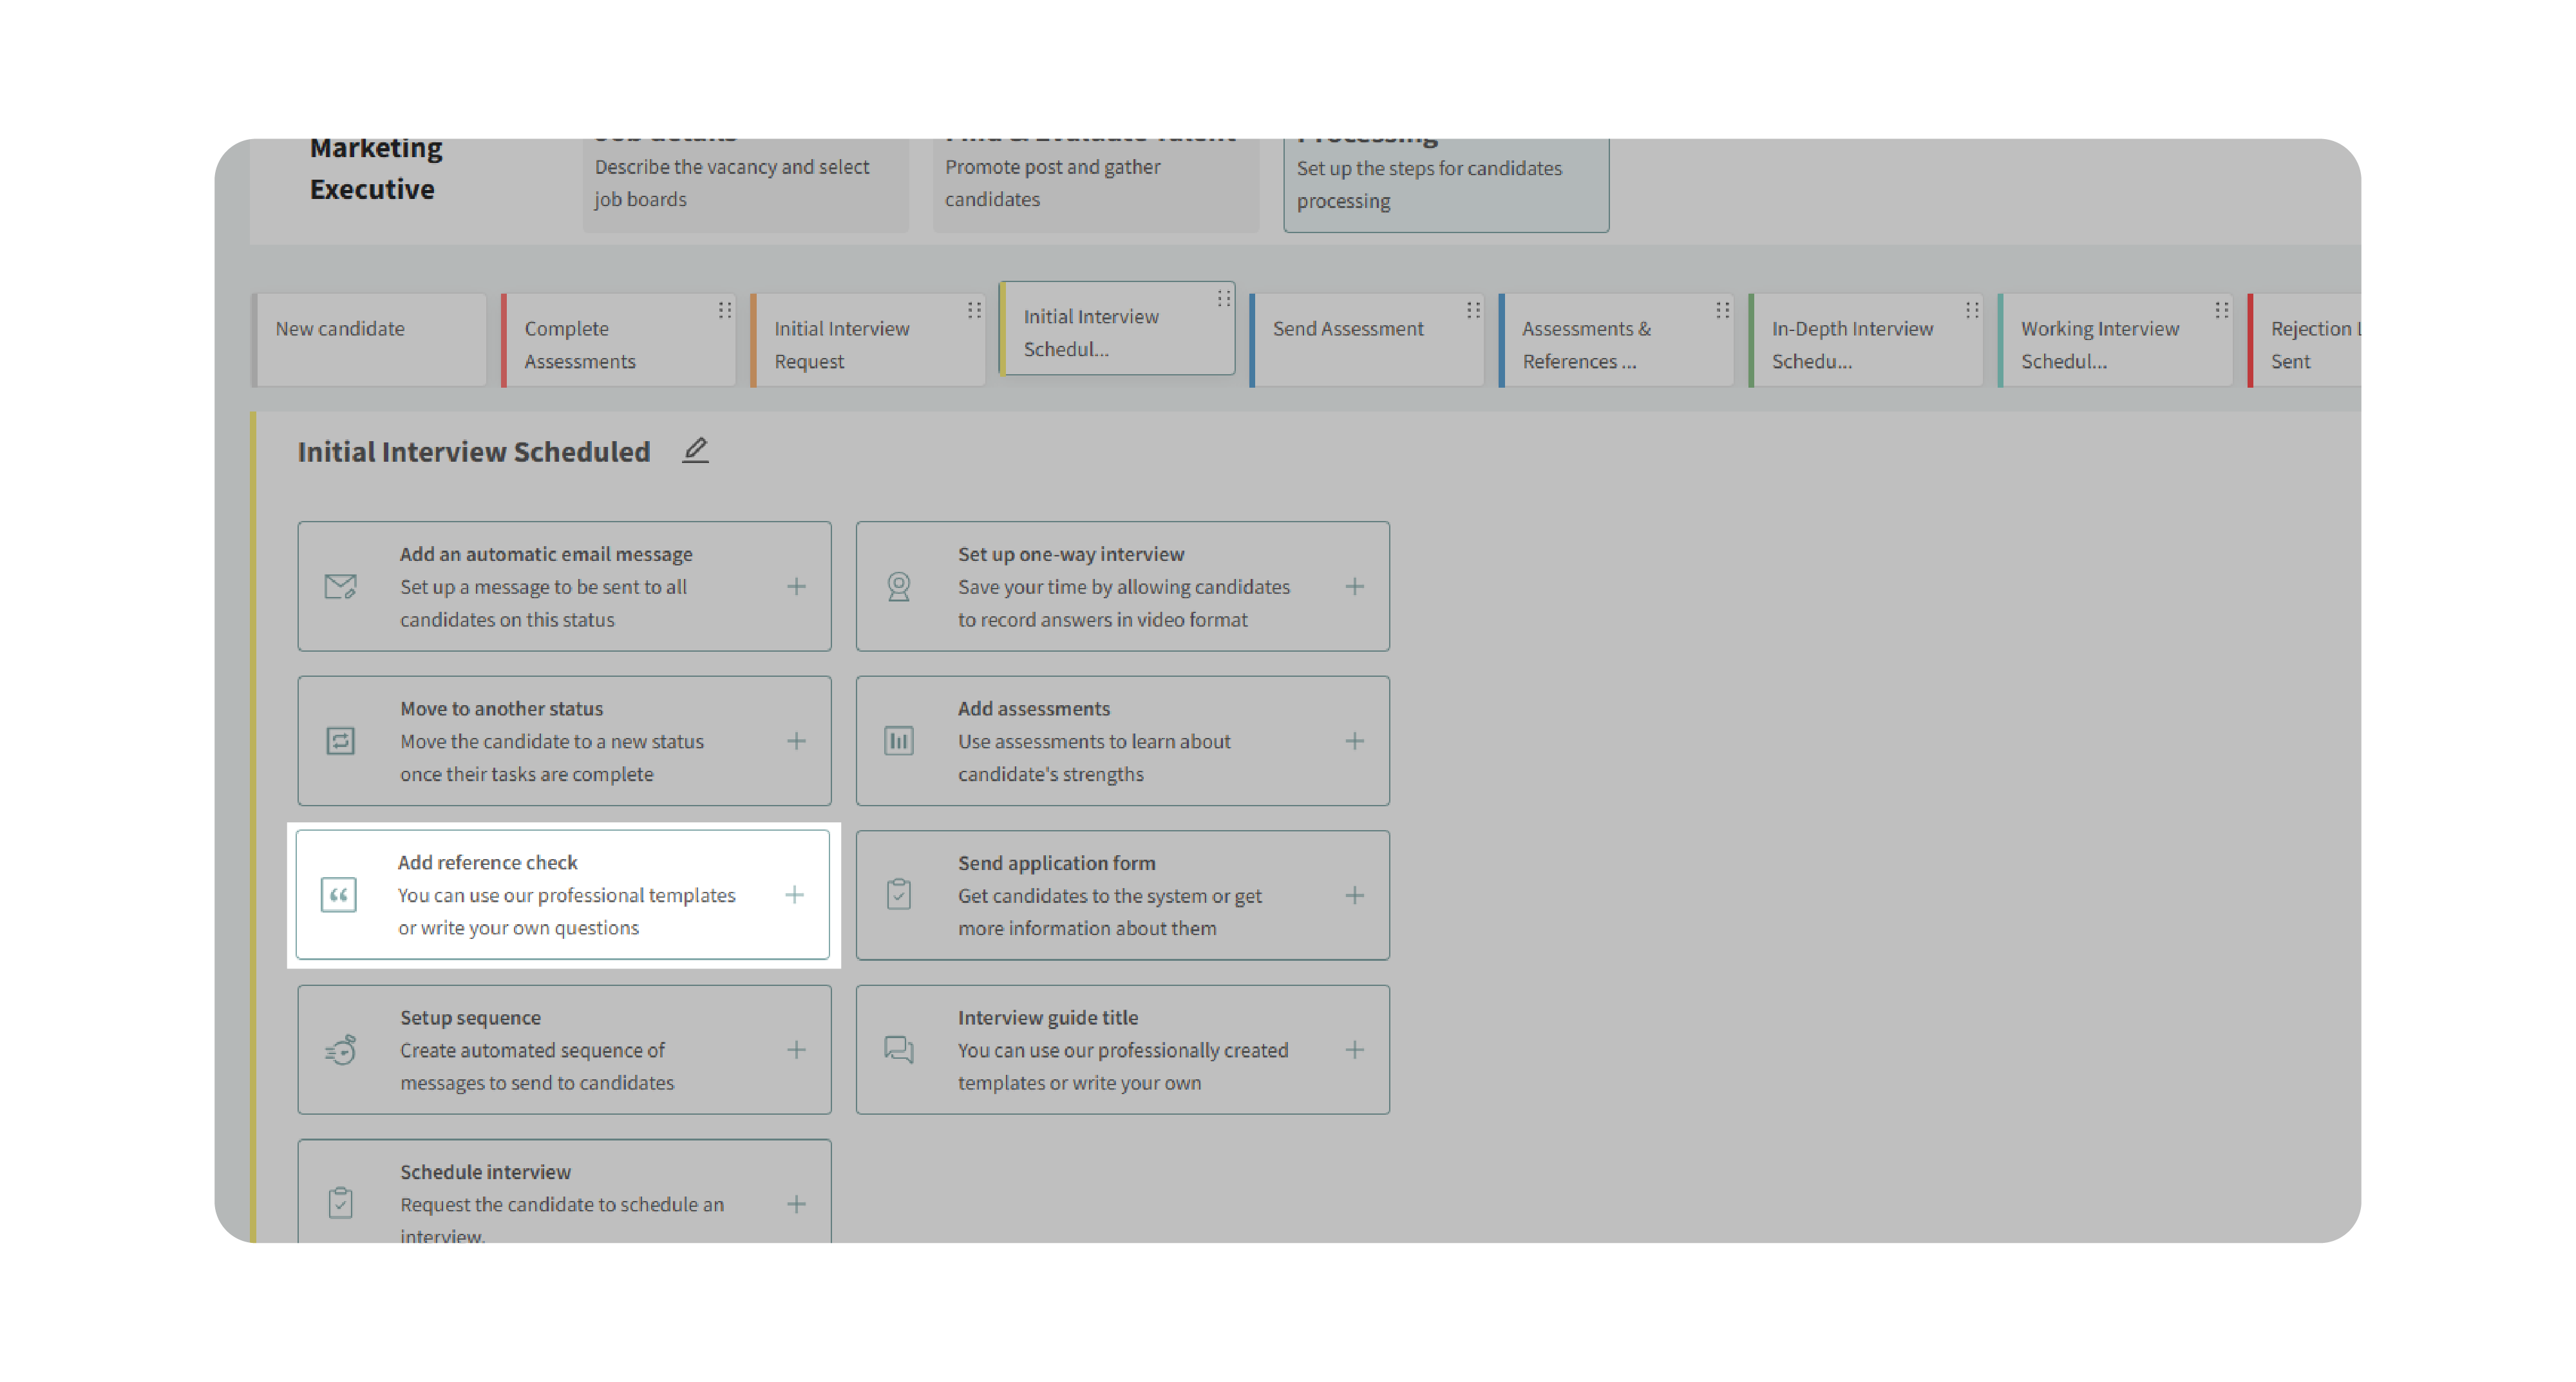Viewport: 2576px width, 1382px height.
Task: Click the drag handle on Working Interview tab
Action: pyautogui.click(x=2221, y=310)
